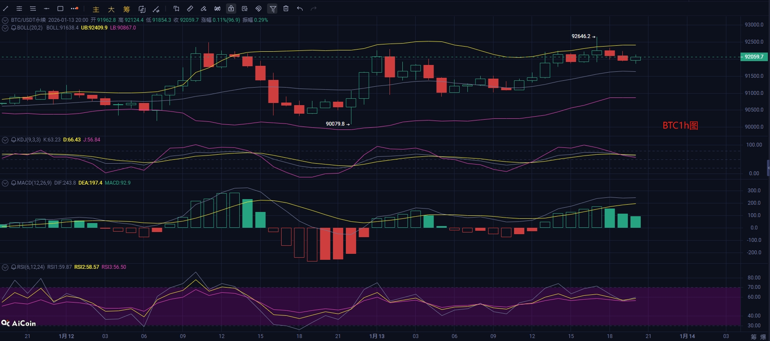The height and width of the screenshot is (341, 770).
Task: Click the 爆 button at bottom right
Action: [763, 337]
